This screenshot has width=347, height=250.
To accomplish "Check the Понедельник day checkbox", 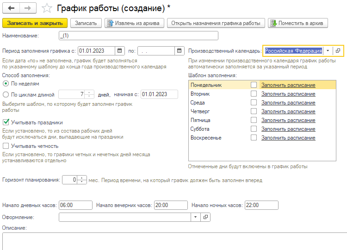I will [x=254, y=85].
